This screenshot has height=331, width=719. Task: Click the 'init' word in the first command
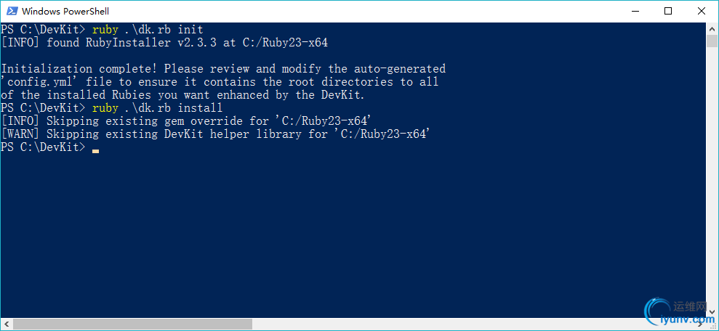190,30
